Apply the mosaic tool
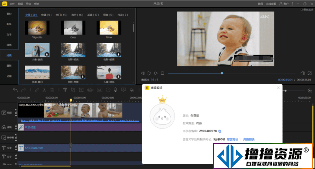Viewport: 315px width, 169px height. click(x=90, y=90)
